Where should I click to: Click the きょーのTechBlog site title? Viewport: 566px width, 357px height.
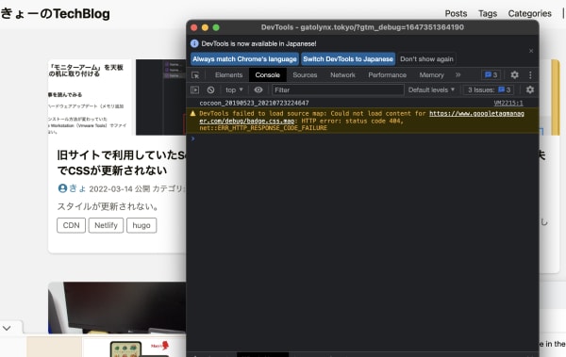pos(56,14)
